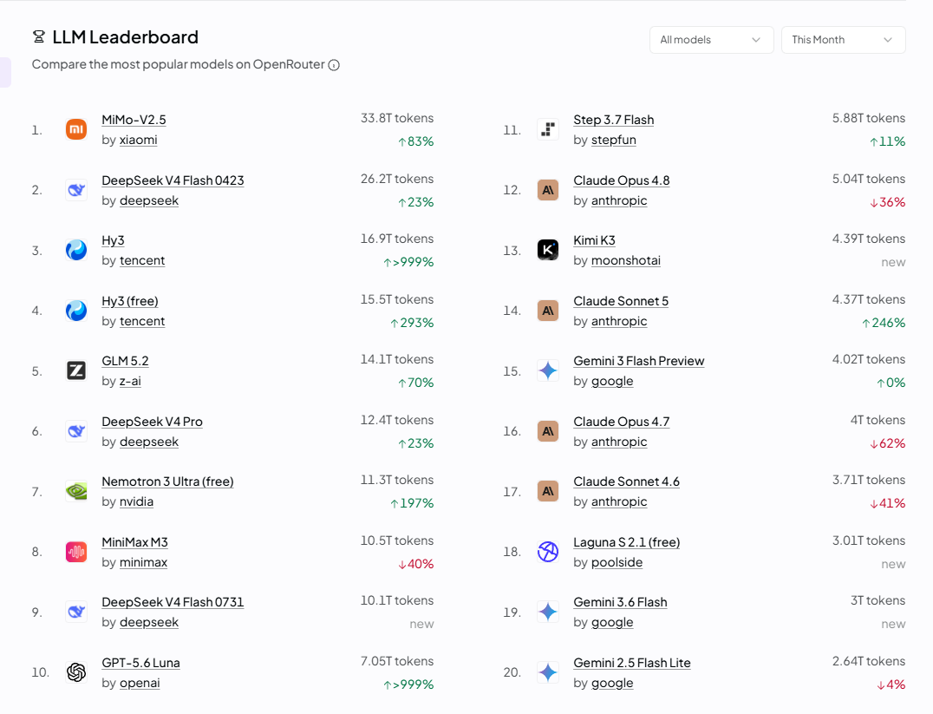Click the Xiaomi logo icon beside MiMo-V2.5
The height and width of the screenshot is (714, 933).
click(x=76, y=129)
